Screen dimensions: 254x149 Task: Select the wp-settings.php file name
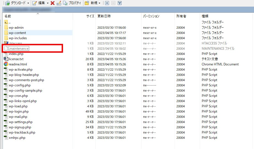point(21,122)
